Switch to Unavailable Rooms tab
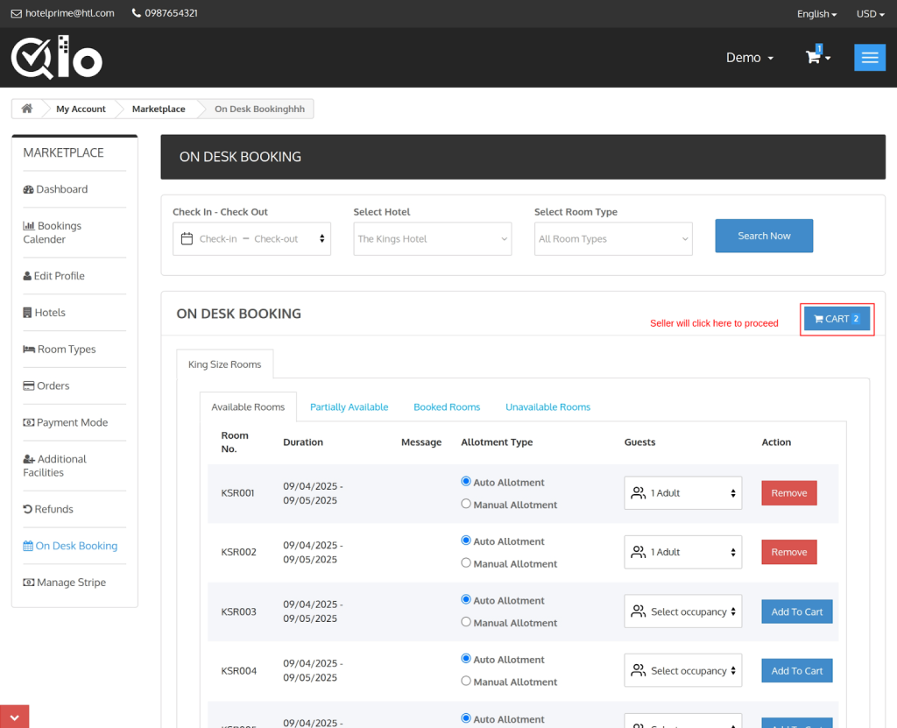897x728 pixels. 547,406
